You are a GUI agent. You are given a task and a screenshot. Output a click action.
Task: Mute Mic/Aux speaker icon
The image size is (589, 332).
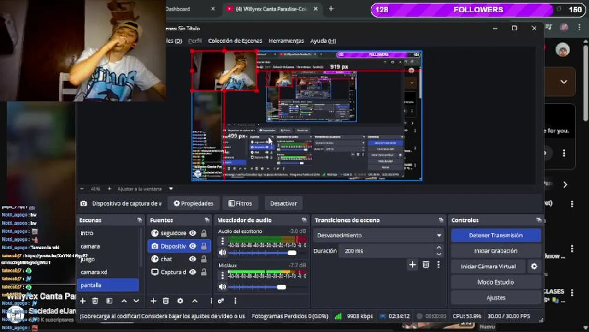(x=223, y=287)
